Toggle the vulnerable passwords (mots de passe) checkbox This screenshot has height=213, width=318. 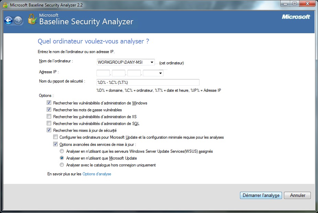click(49, 110)
